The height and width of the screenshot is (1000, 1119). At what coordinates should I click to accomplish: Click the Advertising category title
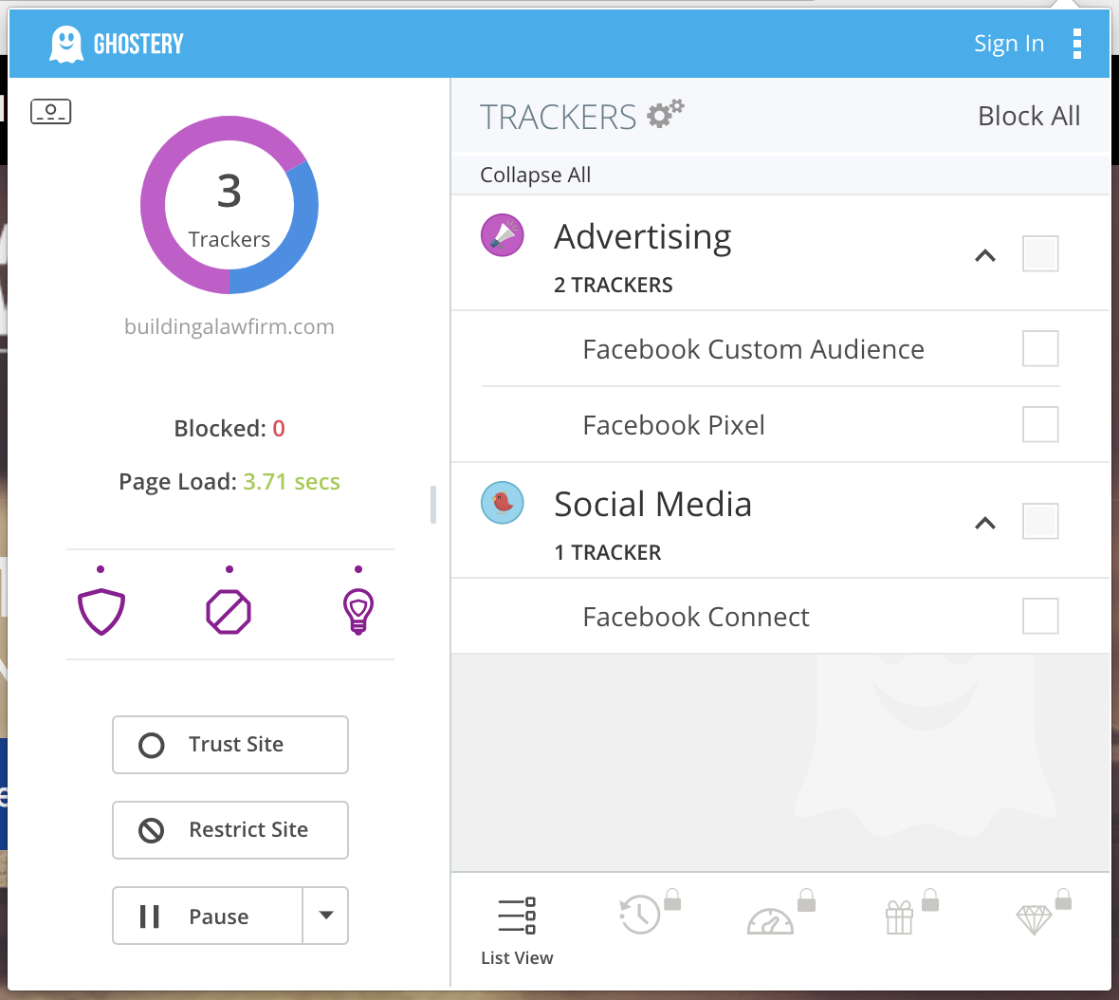coord(643,237)
